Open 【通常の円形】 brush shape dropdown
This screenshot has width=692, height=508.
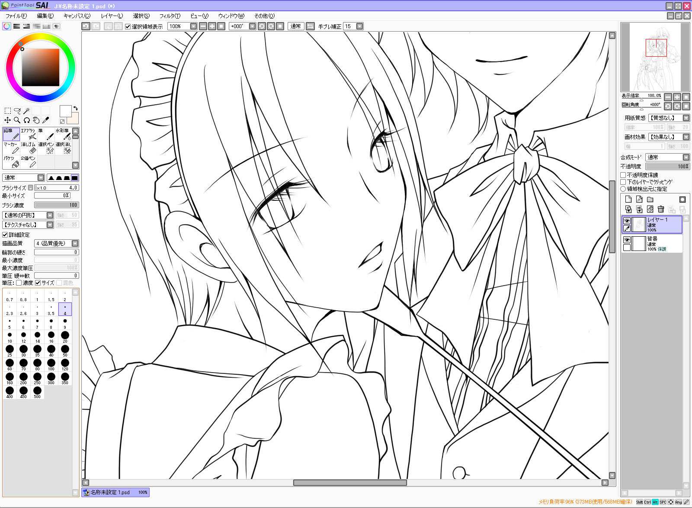click(50, 215)
